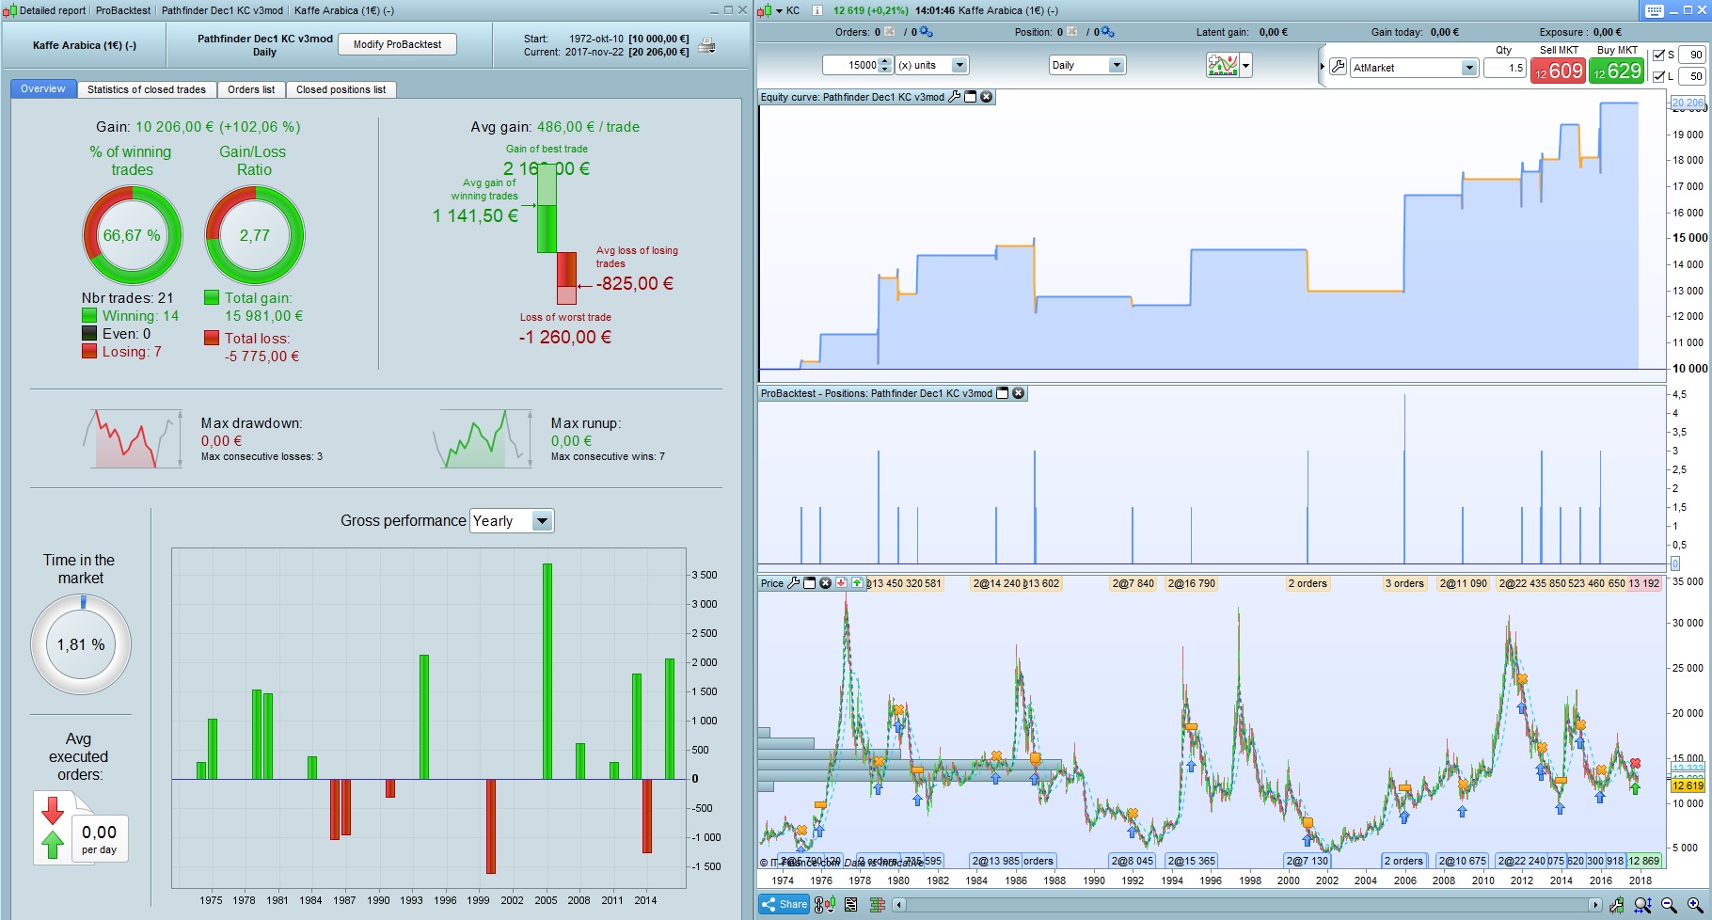Open the list icon in the bottom chart toolbar

click(851, 905)
